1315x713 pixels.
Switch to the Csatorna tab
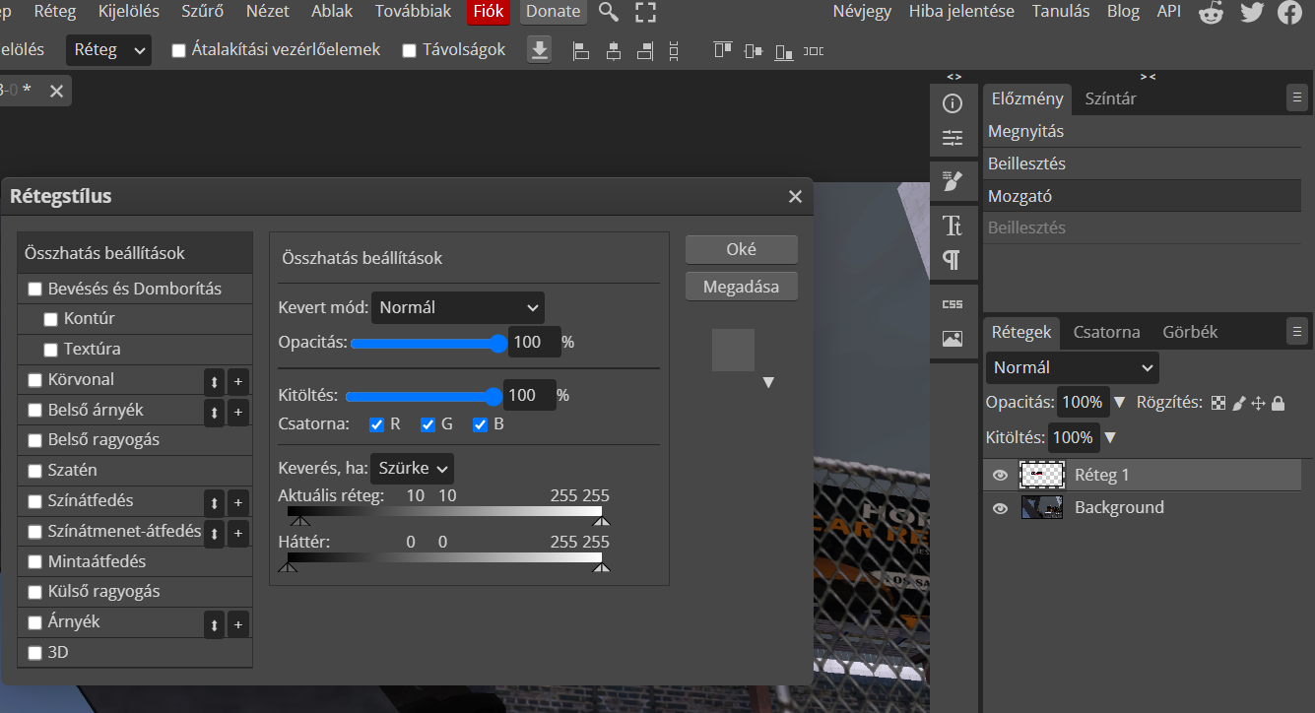click(x=1106, y=332)
